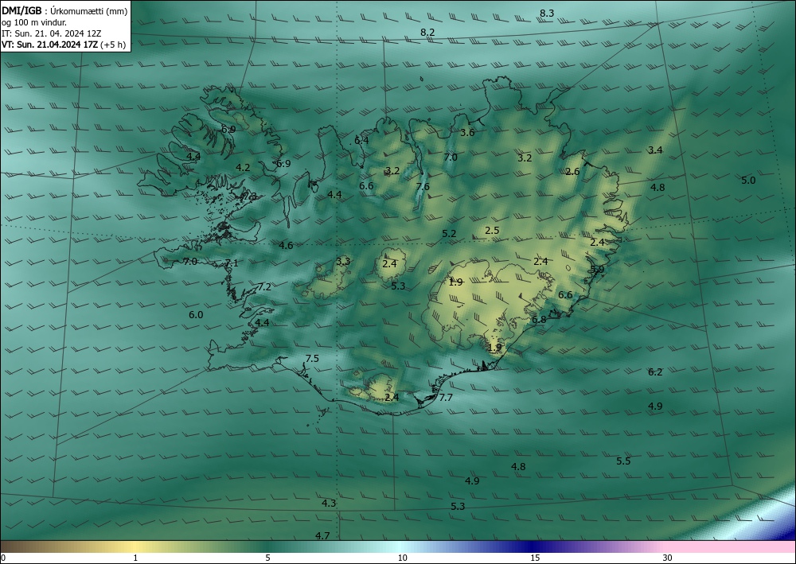Viewport: 796px width, 564px height.
Task: Select the 7.2 value on the map
Action: pos(264,287)
